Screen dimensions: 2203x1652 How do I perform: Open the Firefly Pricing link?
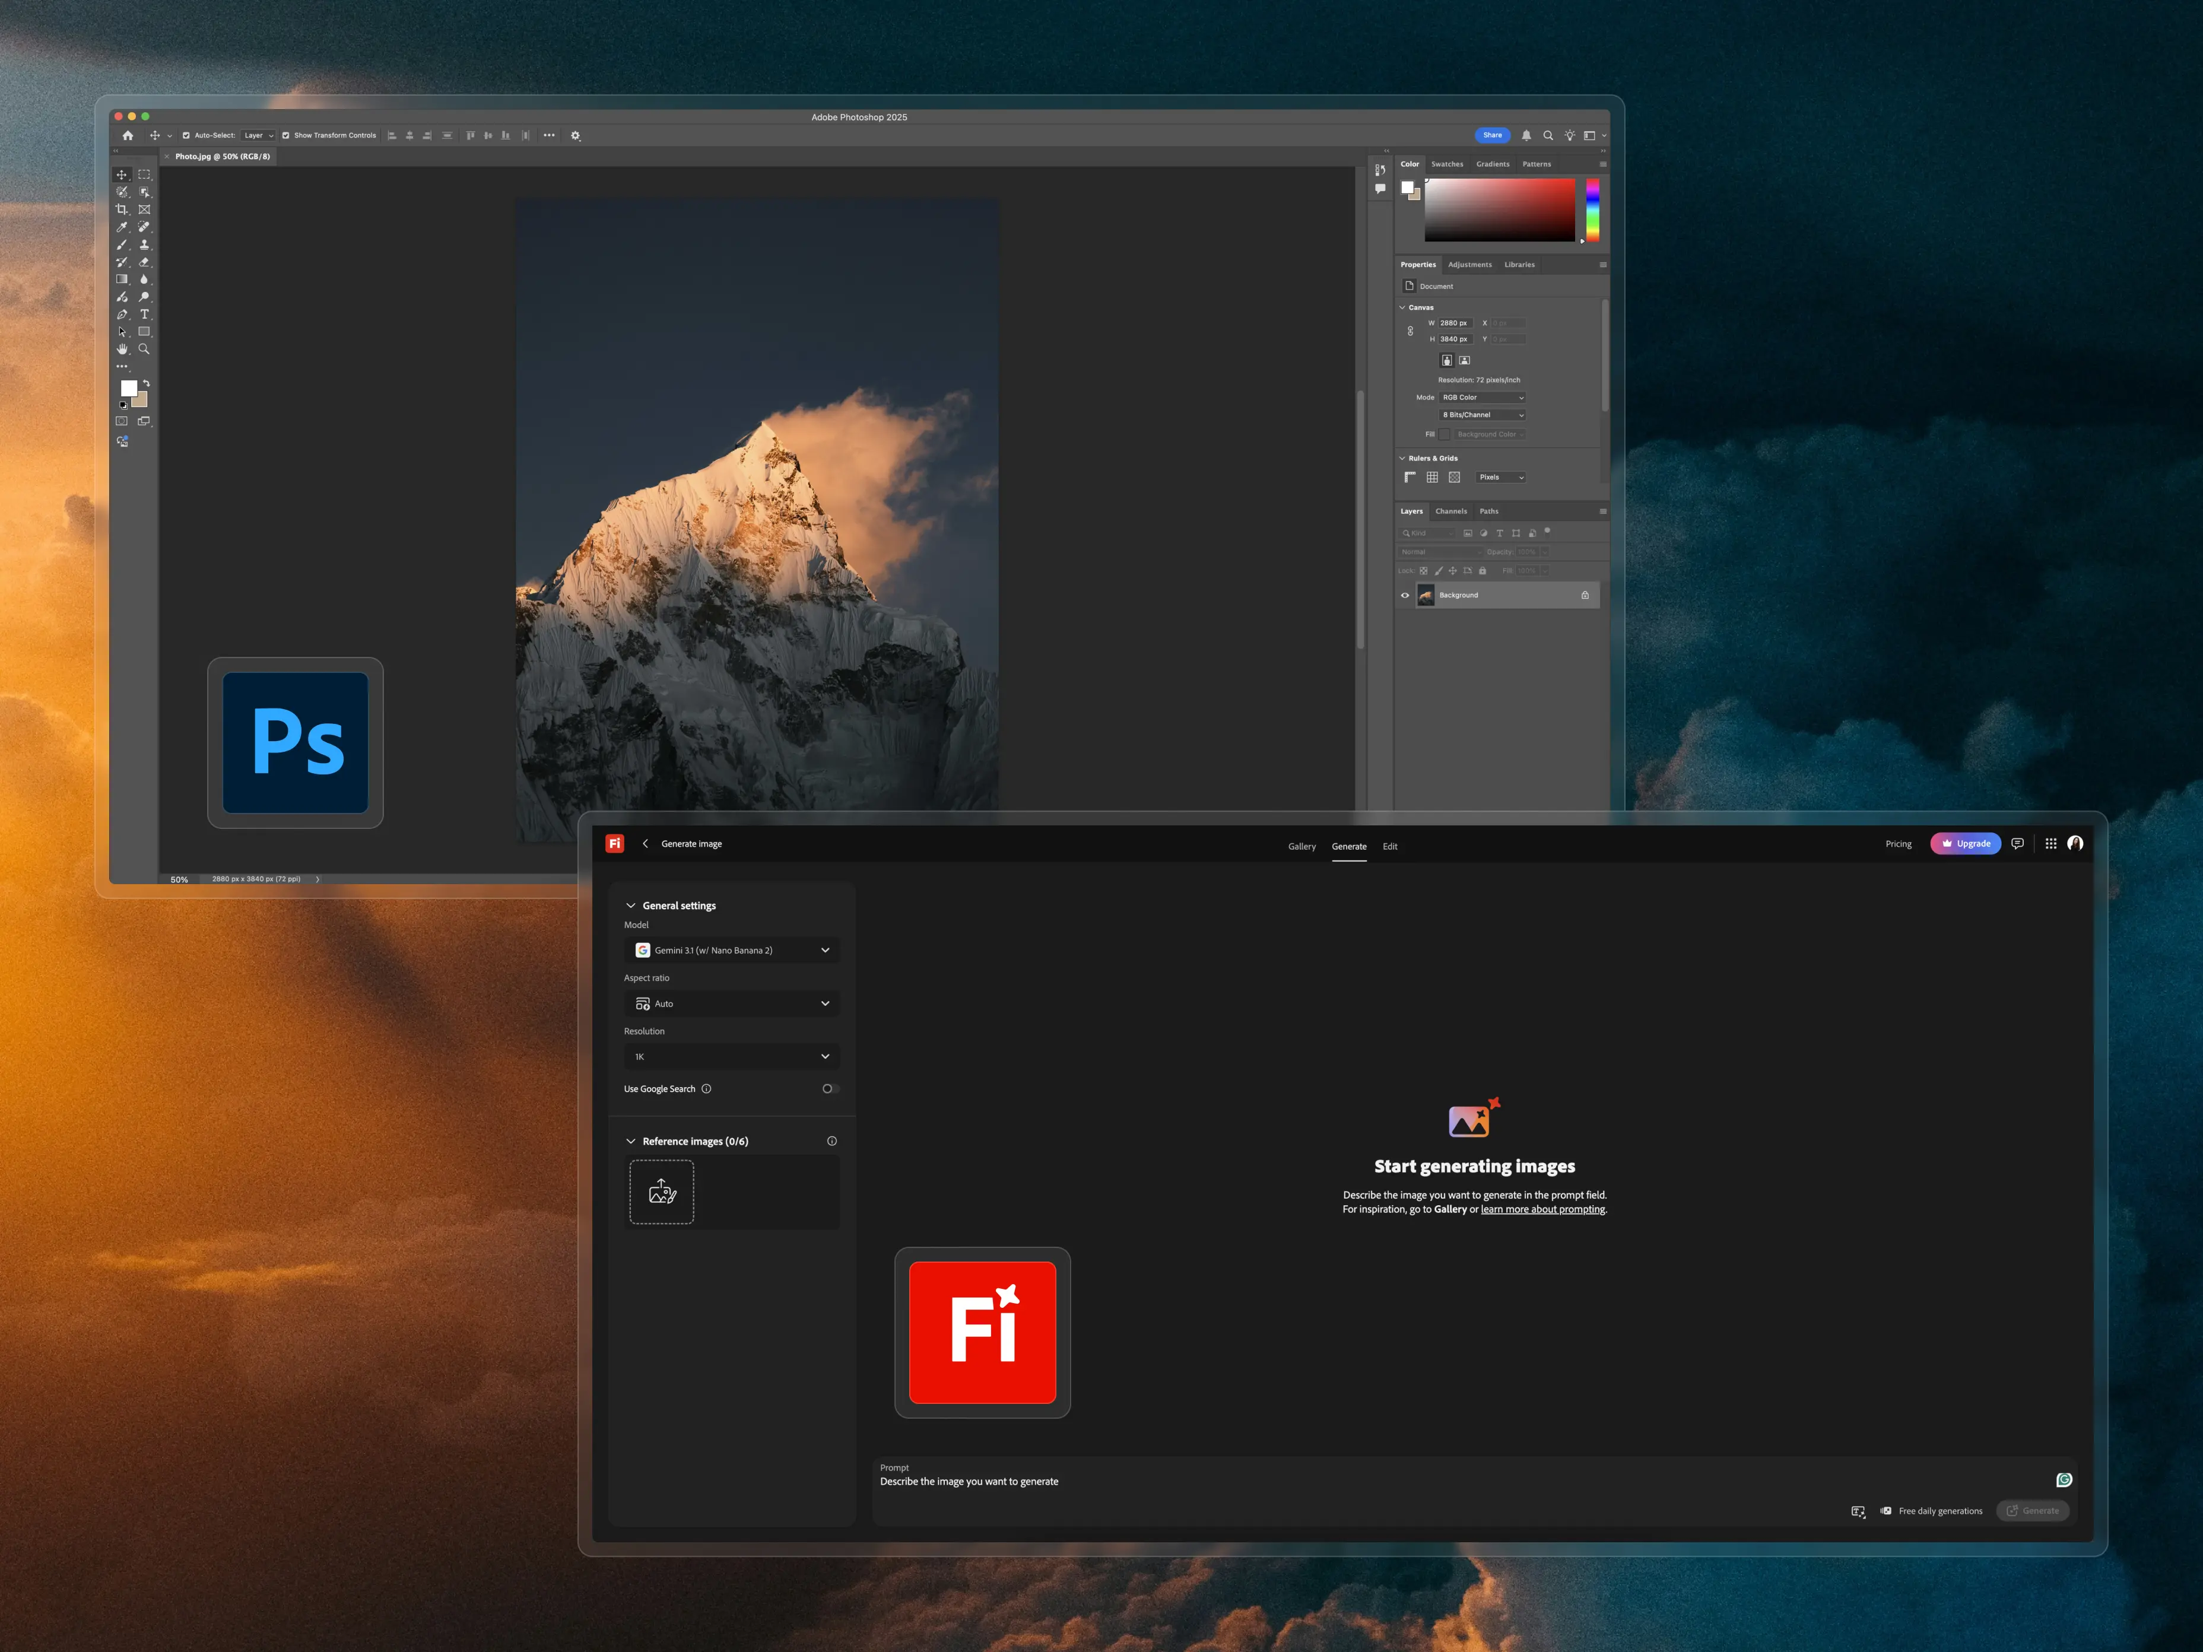click(1898, 843)
